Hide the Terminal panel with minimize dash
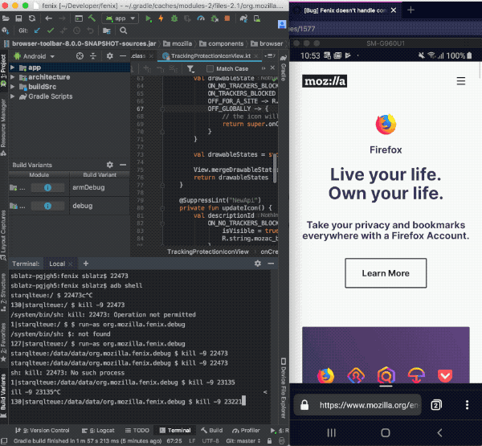This screenshot has width=482, height=446. point(271,264)
